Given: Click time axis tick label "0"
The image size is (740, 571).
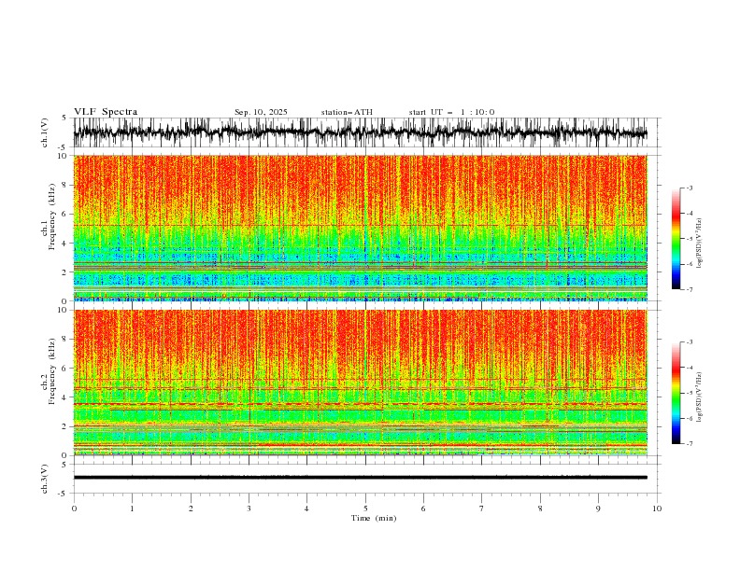Looking at the screenshot, I should [74, 508].
